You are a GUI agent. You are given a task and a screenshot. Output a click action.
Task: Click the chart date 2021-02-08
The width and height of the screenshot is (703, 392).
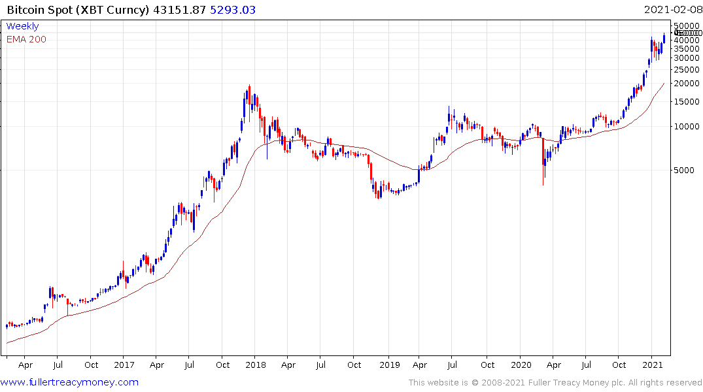coord(672,10)
